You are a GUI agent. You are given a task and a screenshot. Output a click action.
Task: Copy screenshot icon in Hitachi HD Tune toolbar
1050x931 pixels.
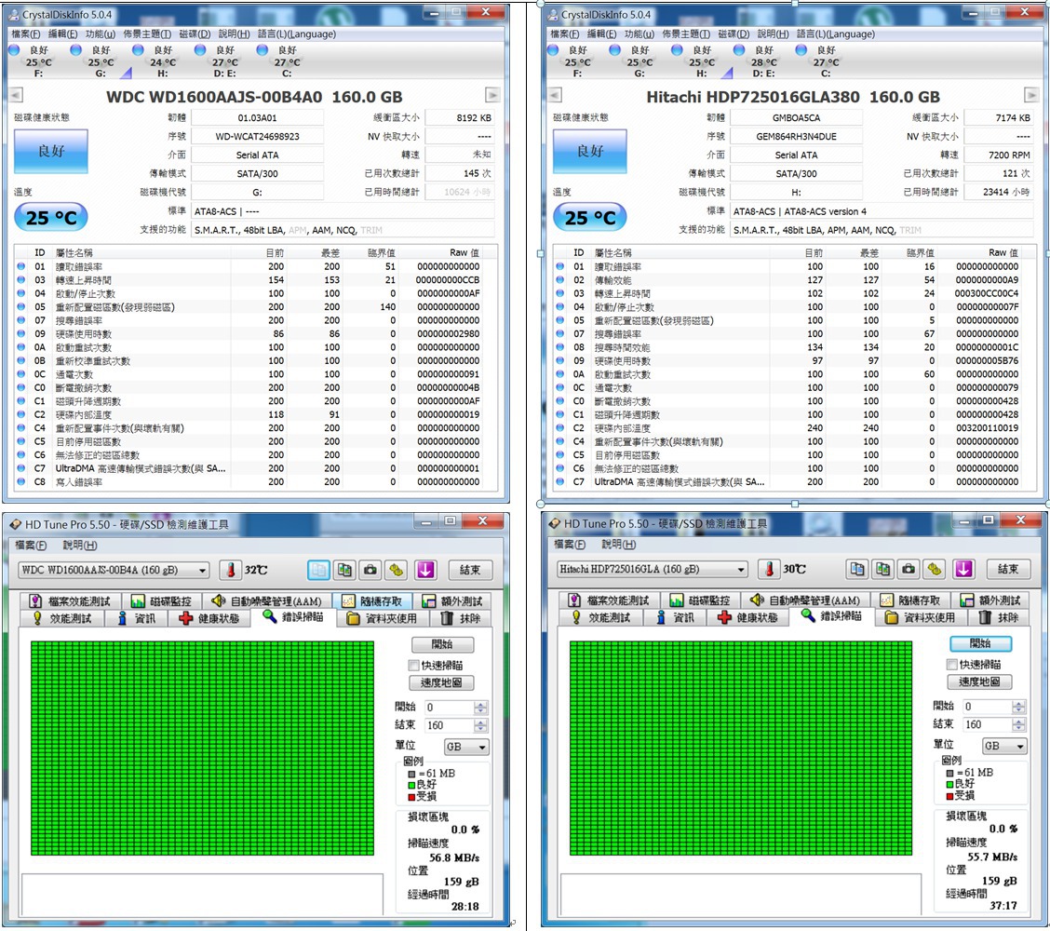(883, 570)
